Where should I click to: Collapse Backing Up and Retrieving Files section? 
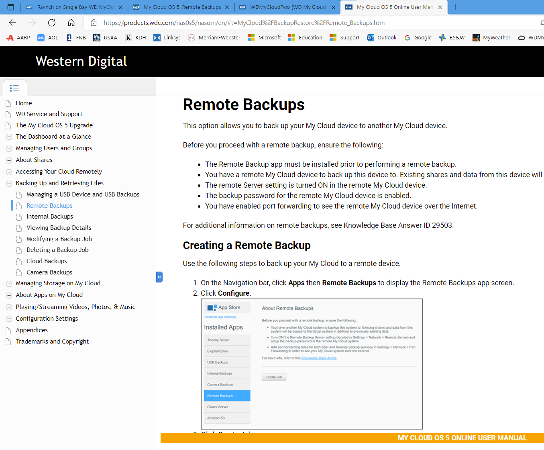click(9, 184)
